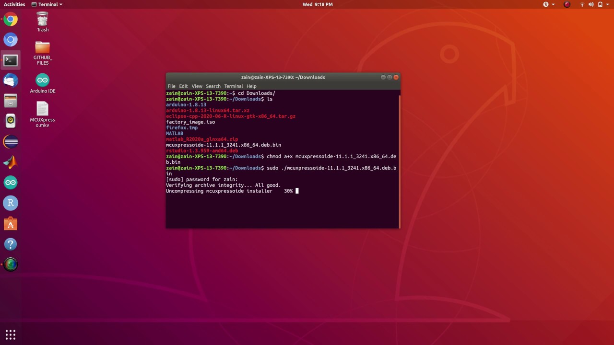Expand the system menu arrow in the top bar

point(607,4)
